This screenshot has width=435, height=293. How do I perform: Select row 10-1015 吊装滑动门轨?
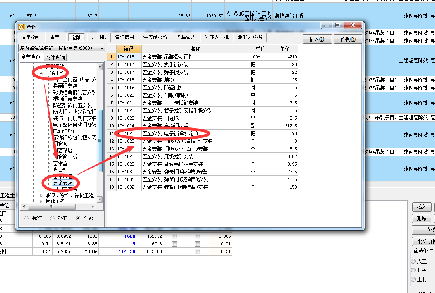[203, 57]
